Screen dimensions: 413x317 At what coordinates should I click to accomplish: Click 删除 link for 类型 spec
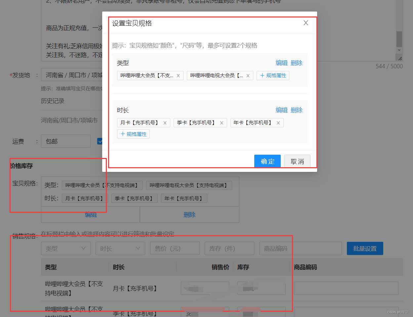point(297,63)
